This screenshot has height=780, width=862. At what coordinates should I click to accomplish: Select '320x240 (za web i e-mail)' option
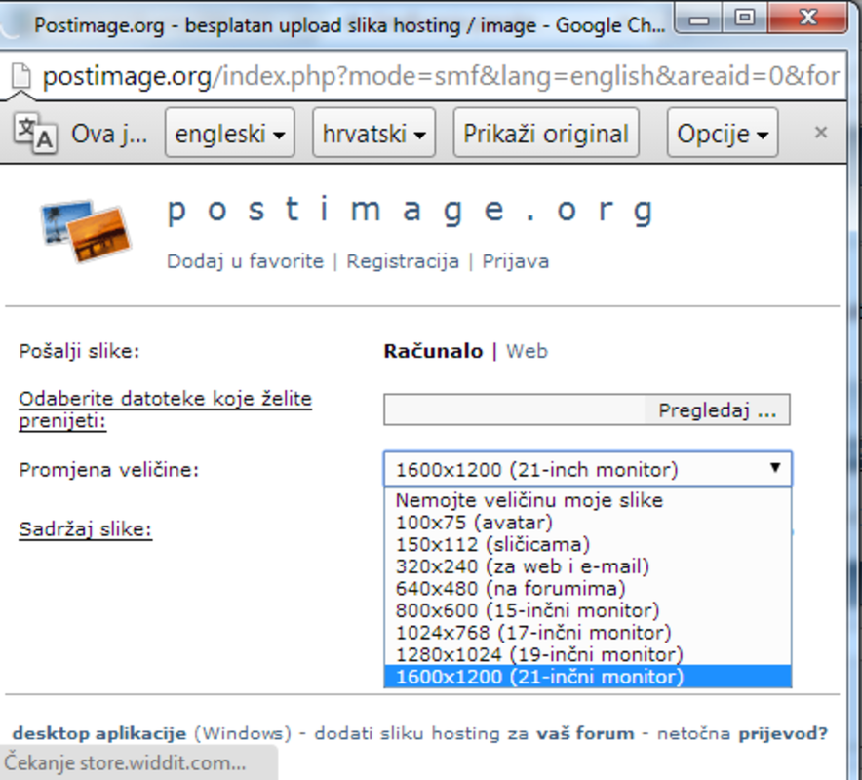pyautogui.click(x=588, y=566)
